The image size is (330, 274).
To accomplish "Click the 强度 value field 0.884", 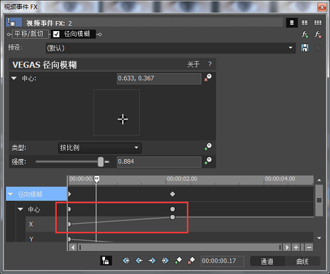I will pyautogui.click(x=159, y=162).
